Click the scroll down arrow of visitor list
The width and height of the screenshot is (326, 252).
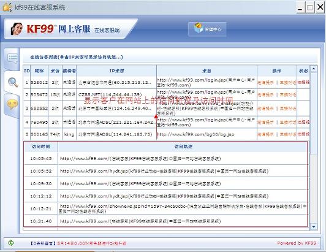(314, 227)
